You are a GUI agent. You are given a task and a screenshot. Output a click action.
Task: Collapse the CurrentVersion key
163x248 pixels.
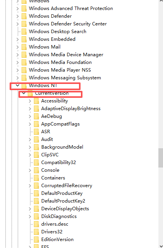[24, 93]
